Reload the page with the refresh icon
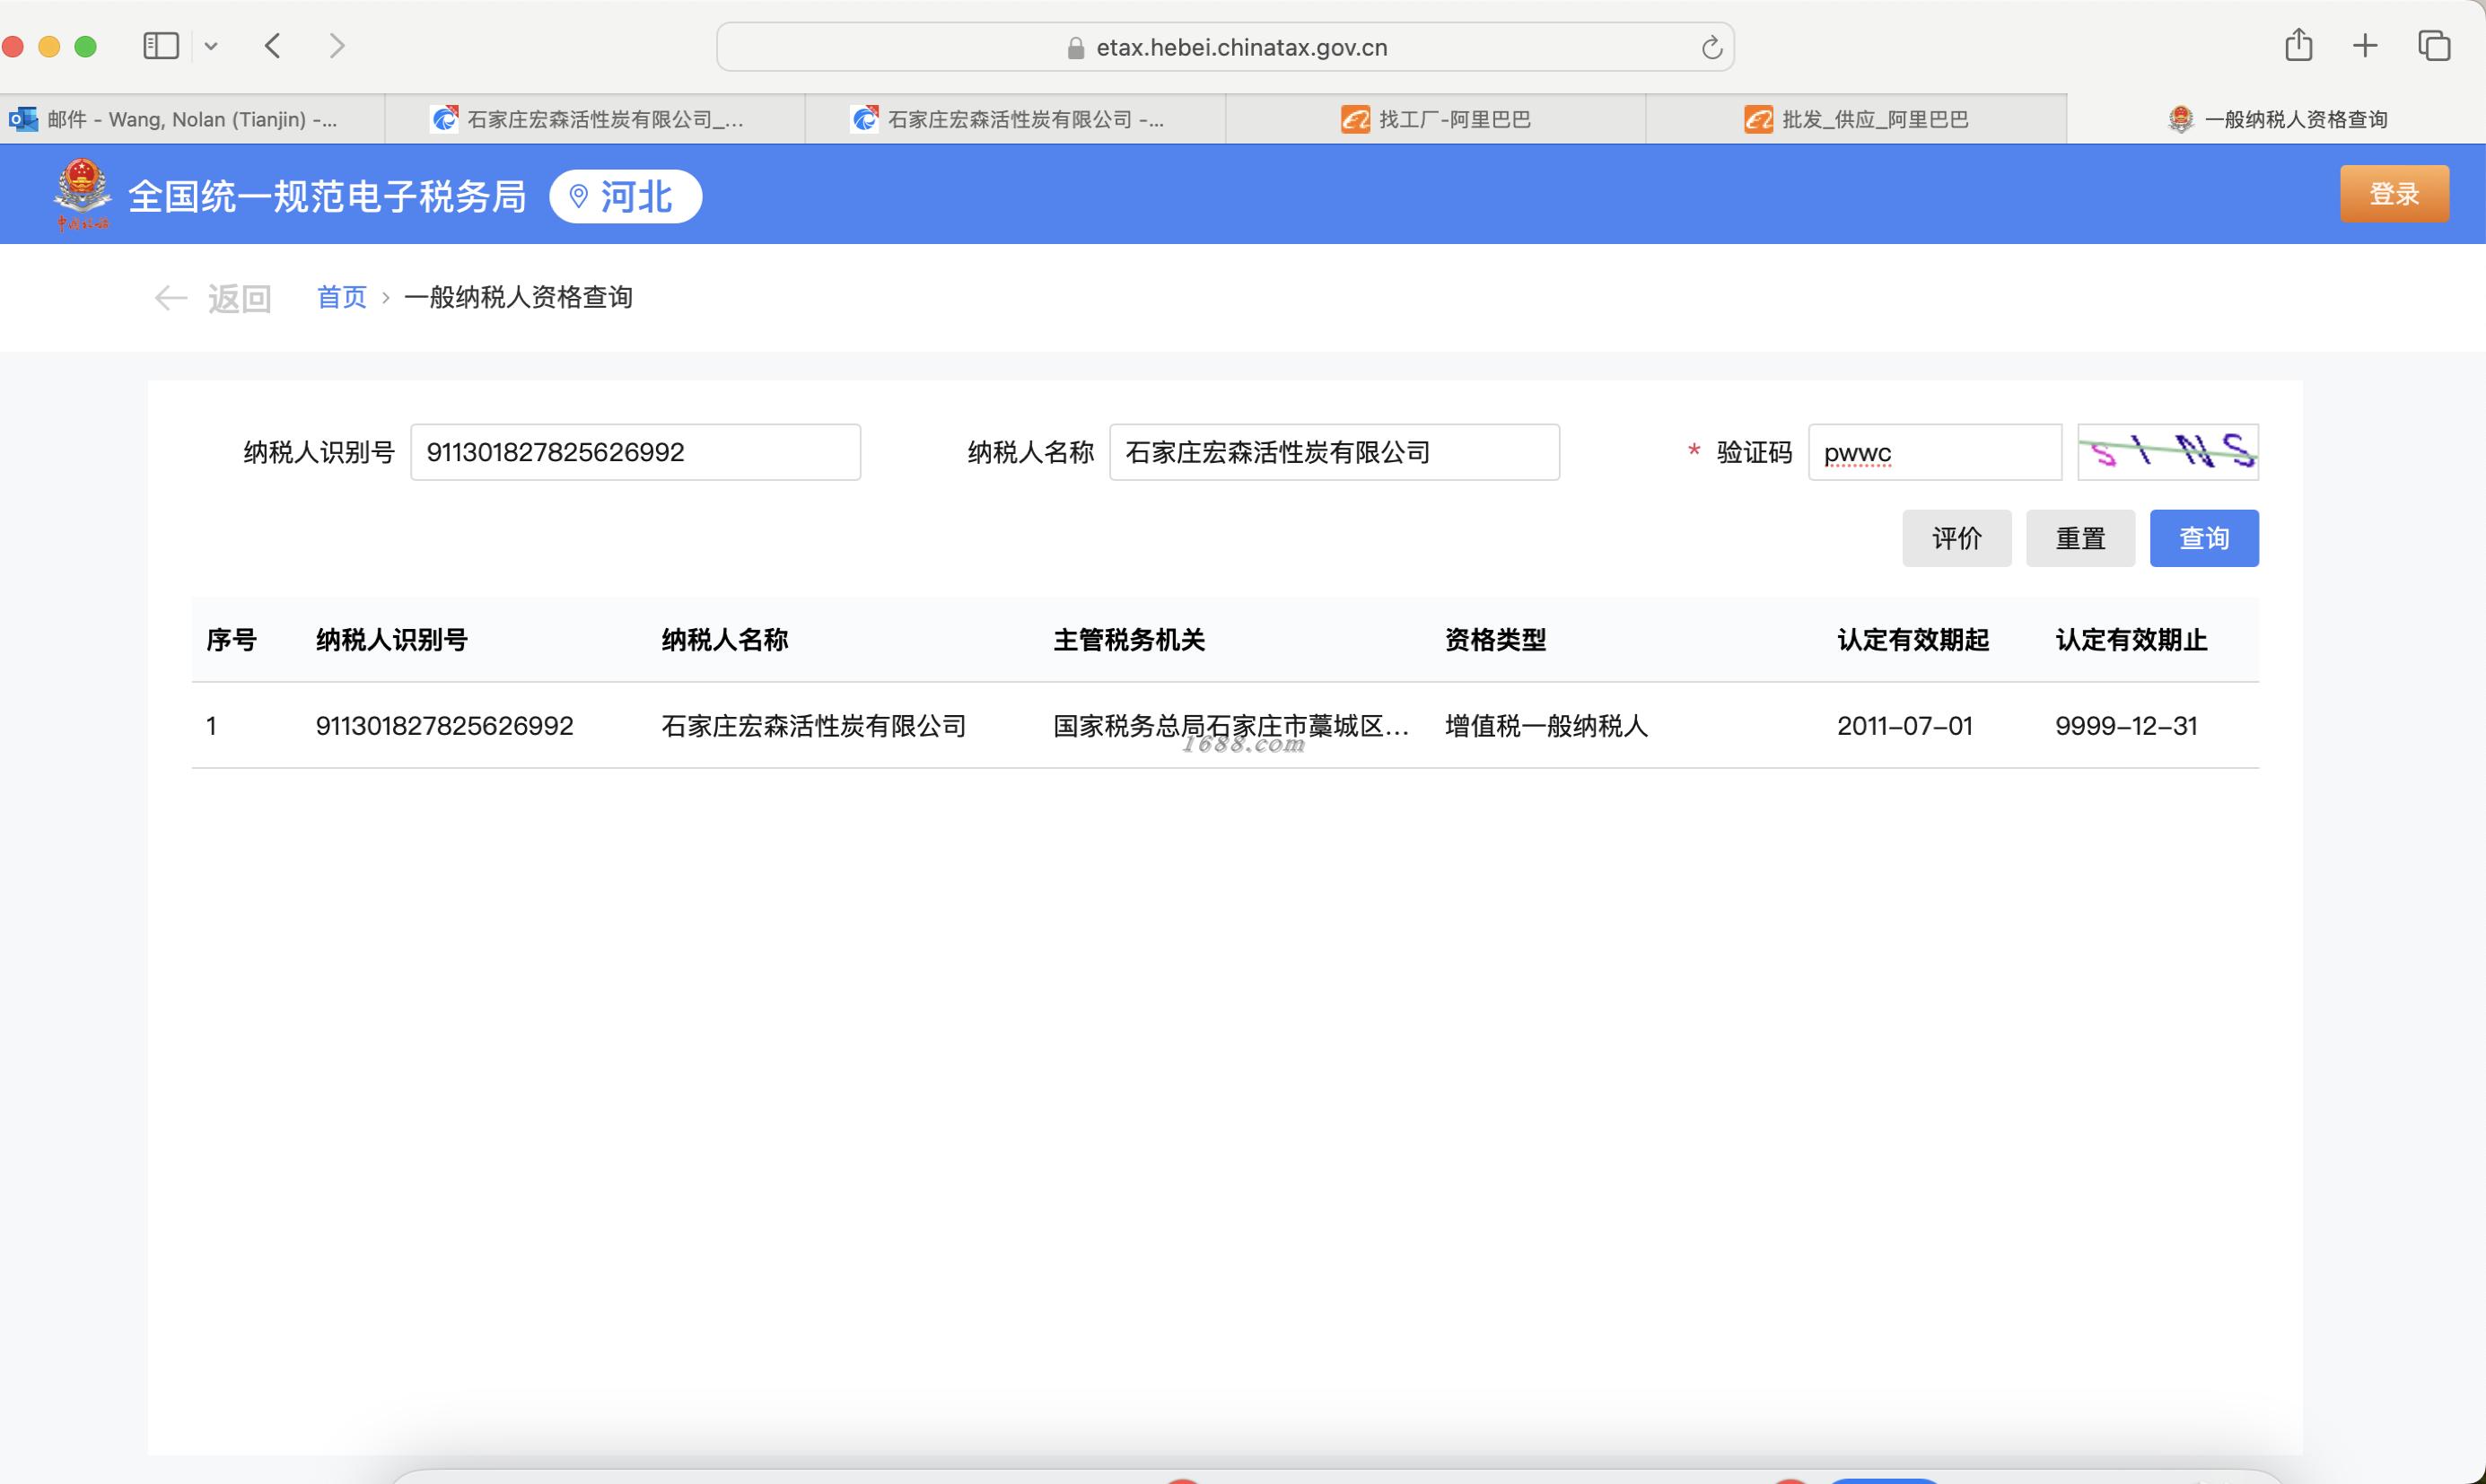2486x1484 pixels. pyautogui.click(x=1711, y=48)
